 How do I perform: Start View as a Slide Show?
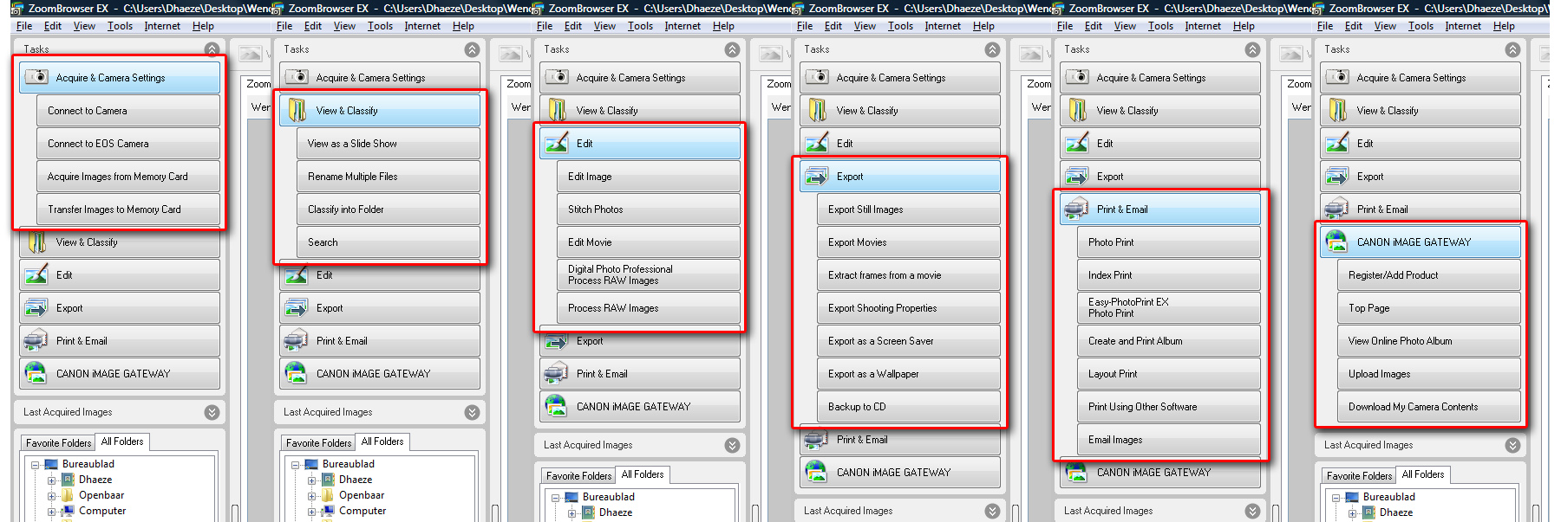point(389,144)
